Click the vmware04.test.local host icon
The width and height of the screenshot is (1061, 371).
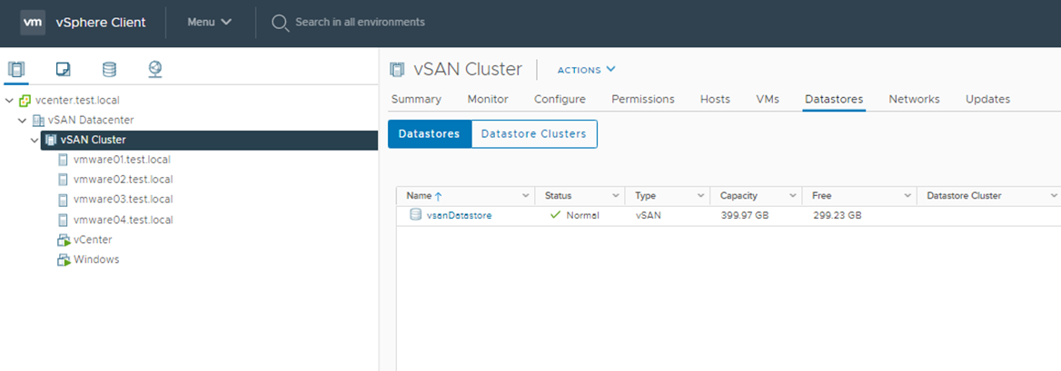tap(63, 220)
